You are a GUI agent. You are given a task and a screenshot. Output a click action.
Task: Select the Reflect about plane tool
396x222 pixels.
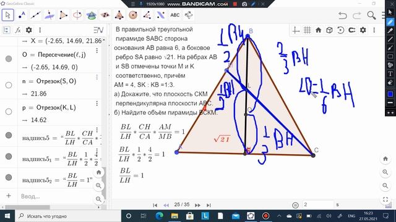pos(161,15)
